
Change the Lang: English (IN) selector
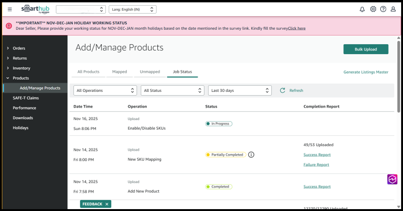click(132, 9)
